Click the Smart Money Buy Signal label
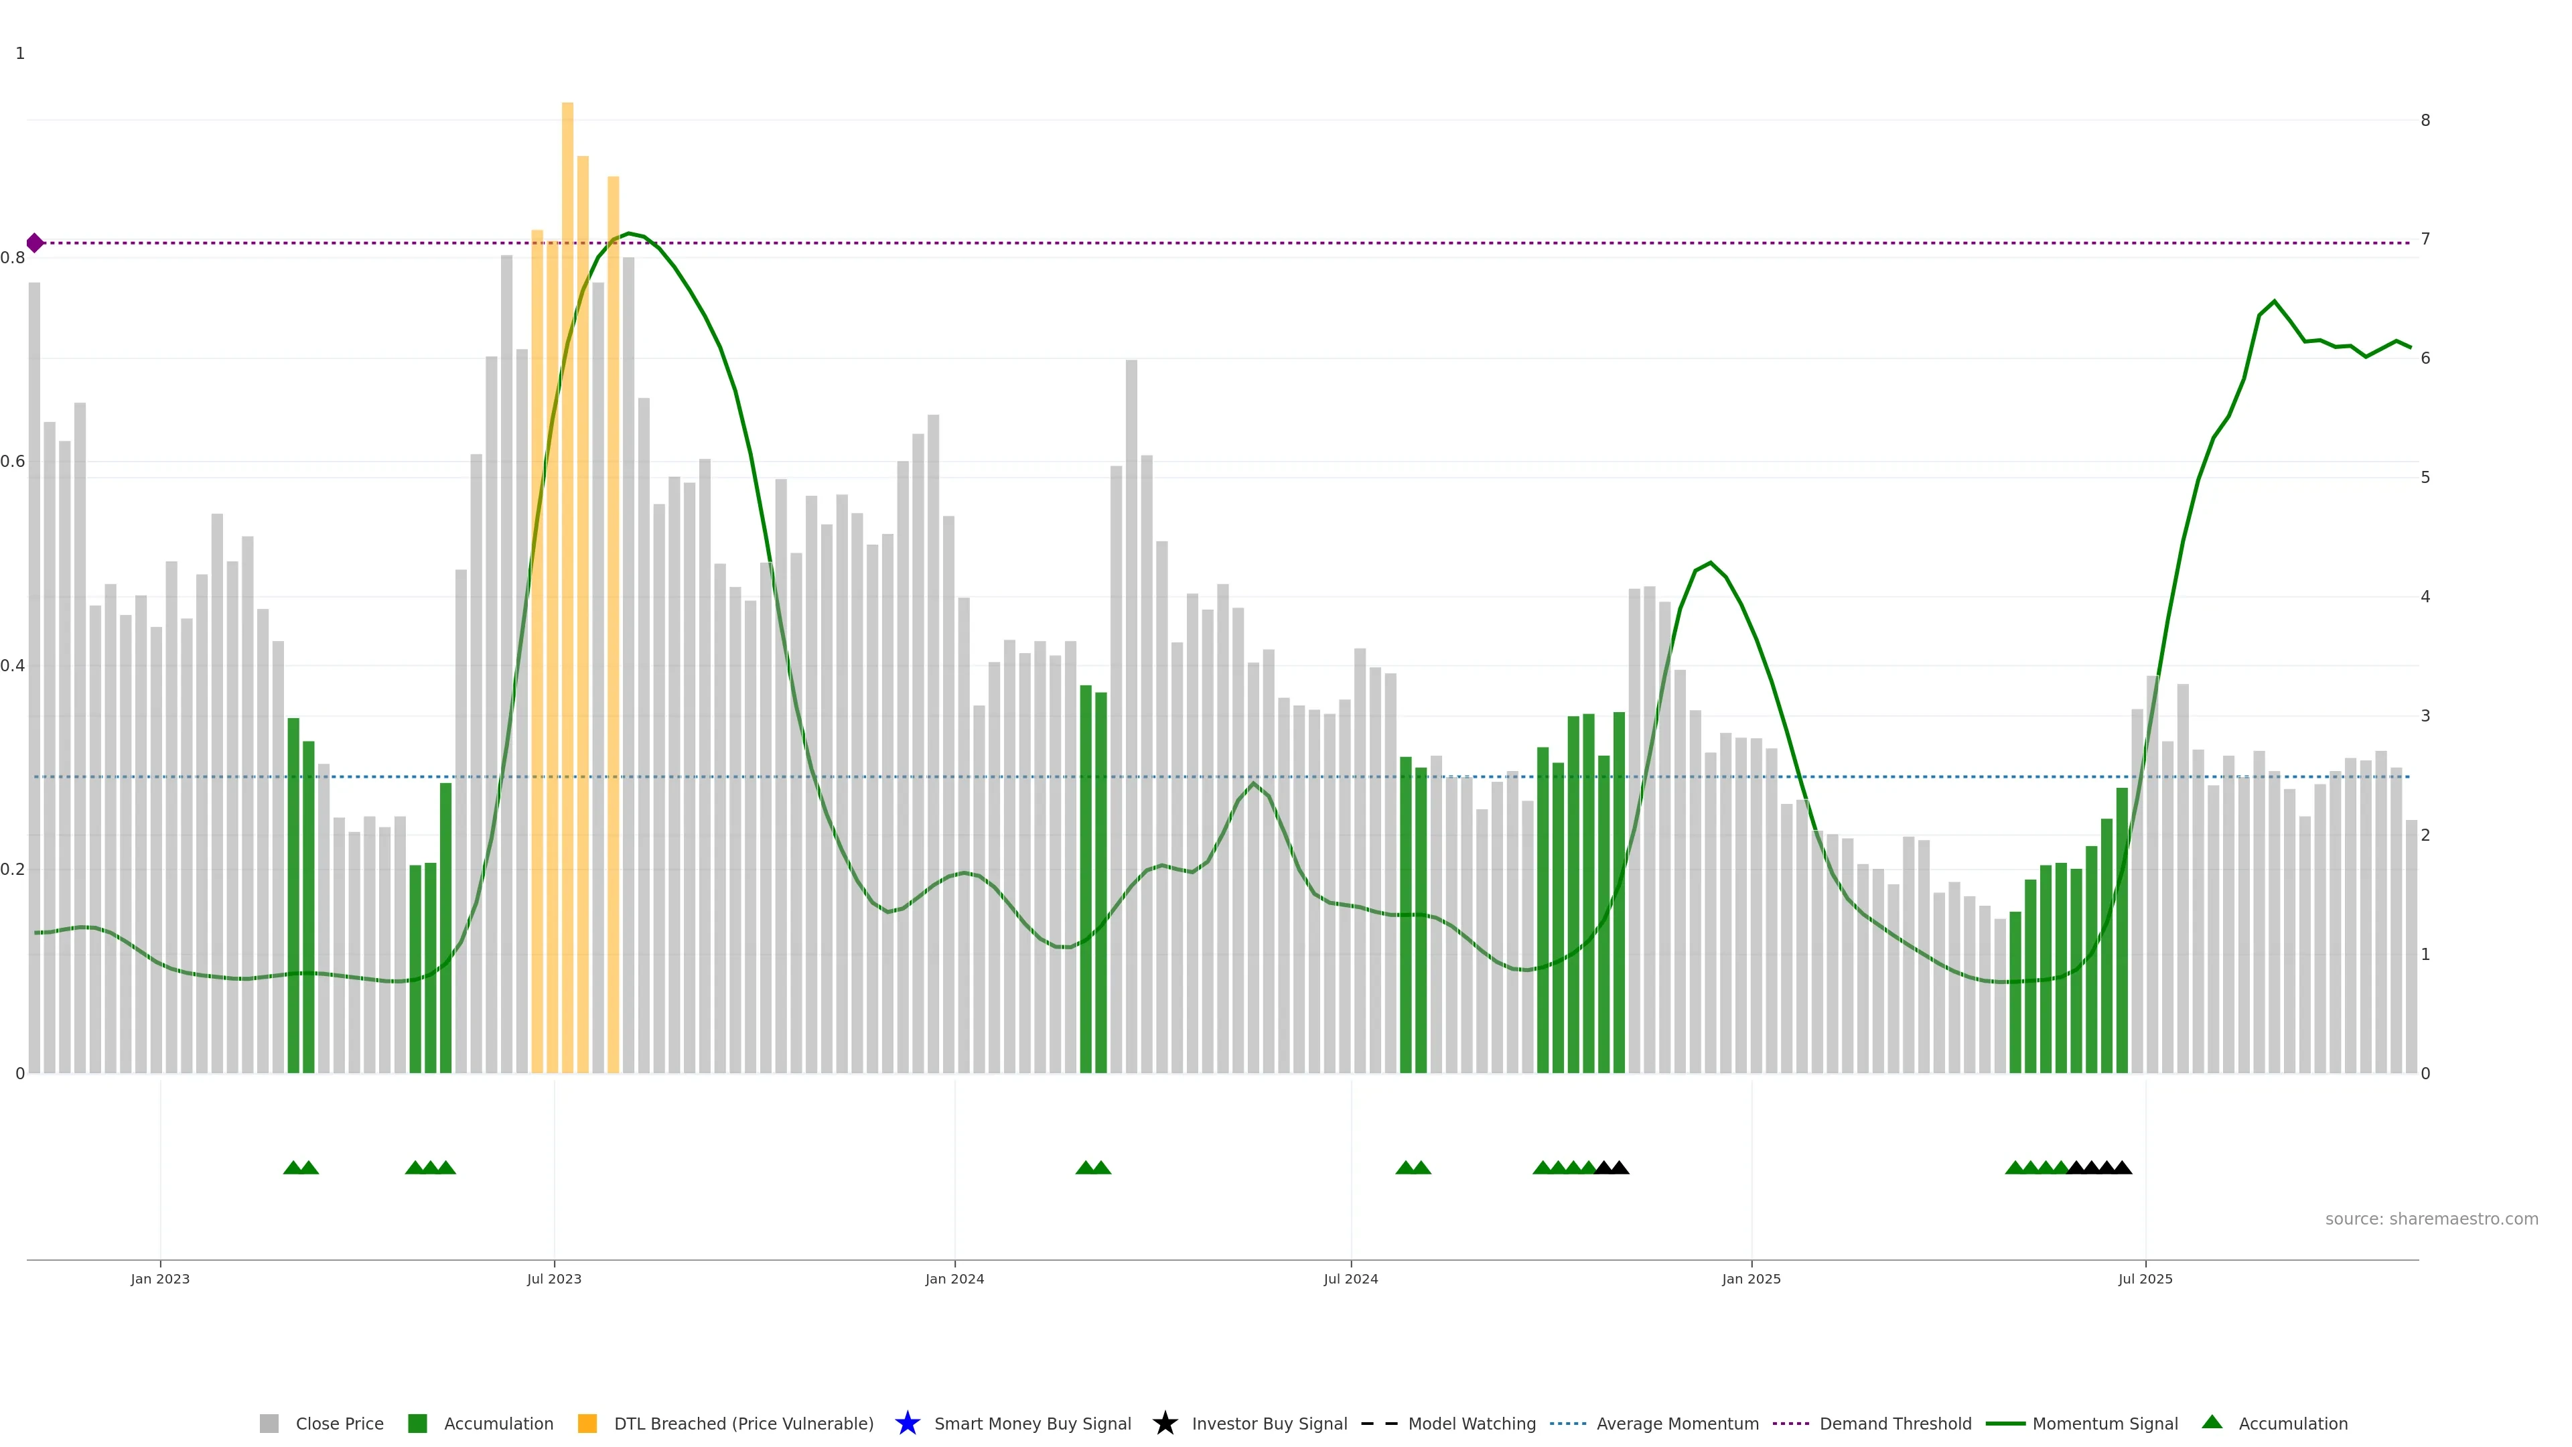The height and width of the screenshot is (1447, 2572). [x=1032, y=1423]
